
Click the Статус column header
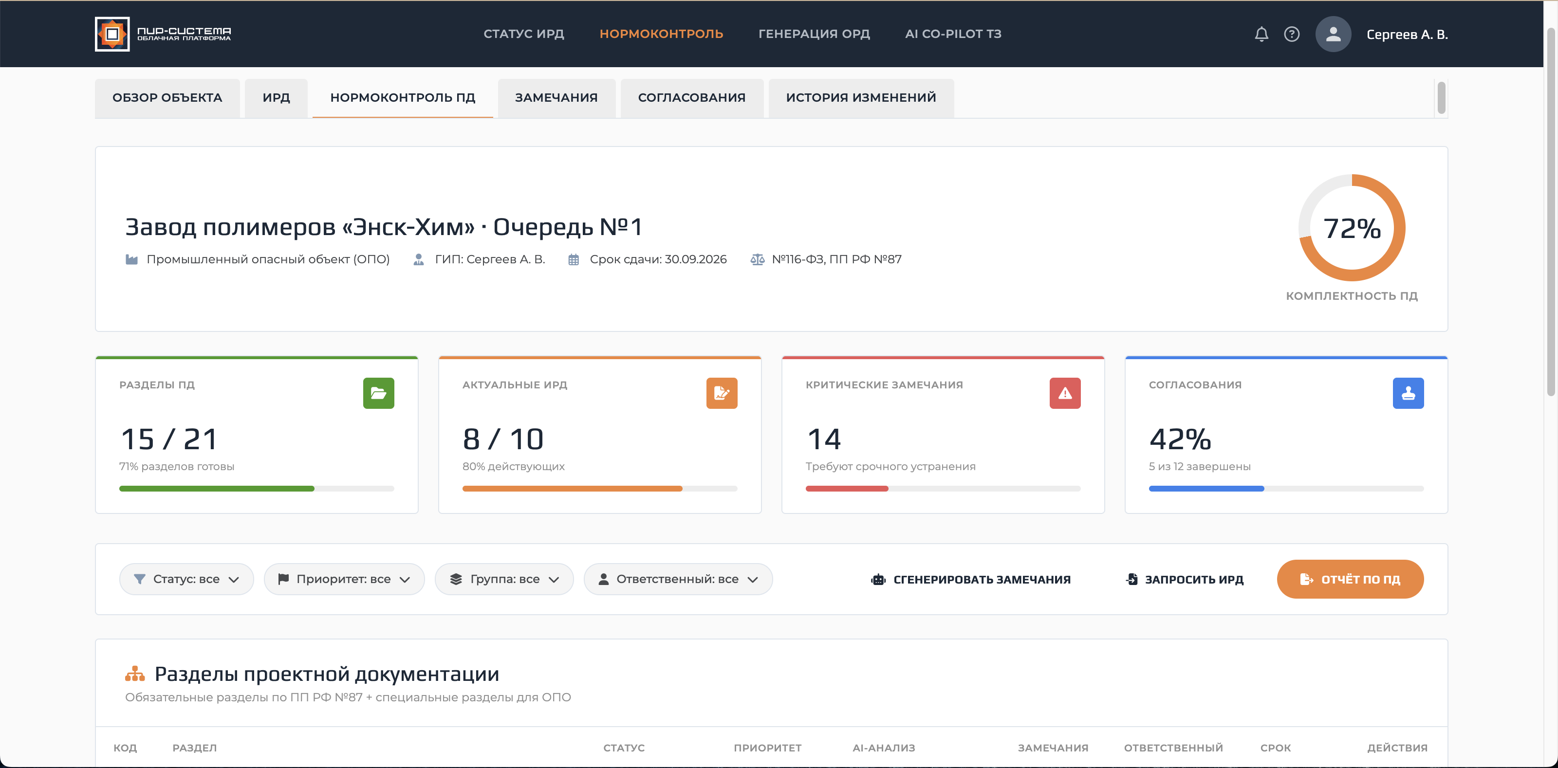pyautogui.click(x=624, y=748)
